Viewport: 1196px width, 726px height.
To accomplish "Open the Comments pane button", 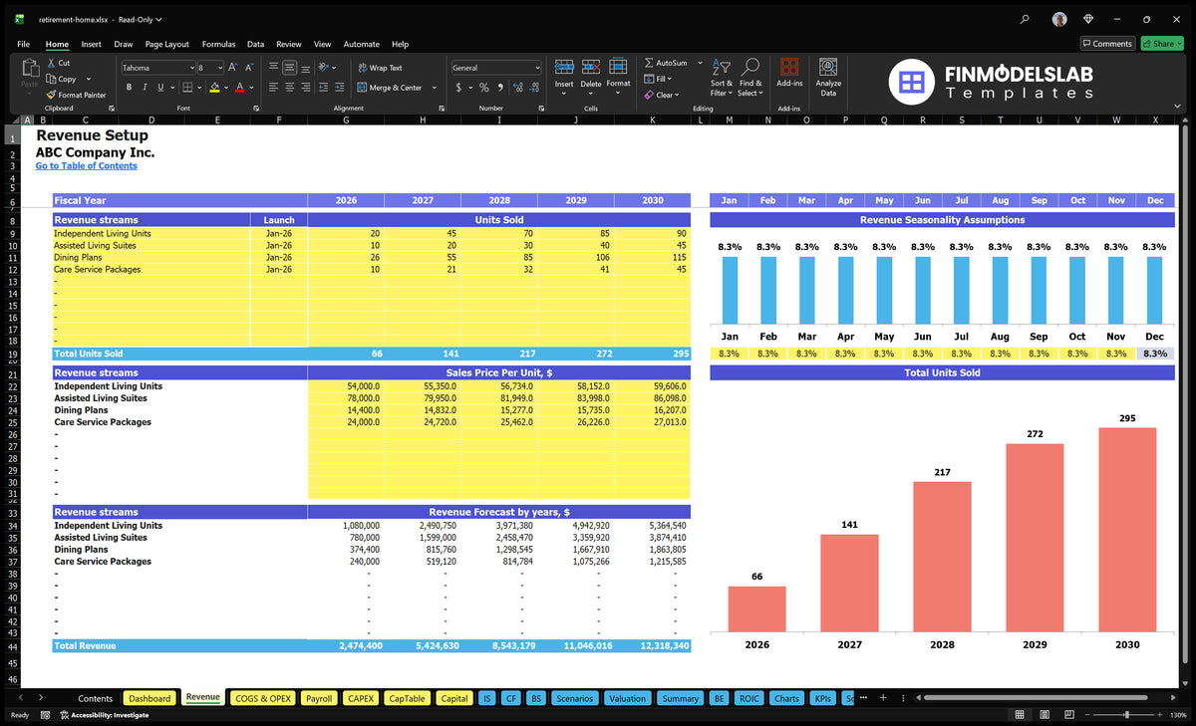I will pyautogui.click(x=1107, y=44).
